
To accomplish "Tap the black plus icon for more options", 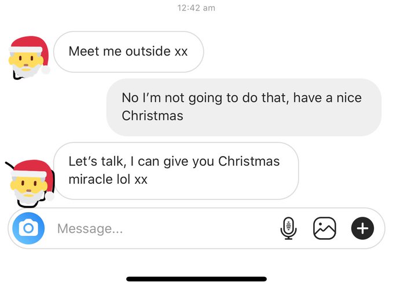I will tap(362, 228).
